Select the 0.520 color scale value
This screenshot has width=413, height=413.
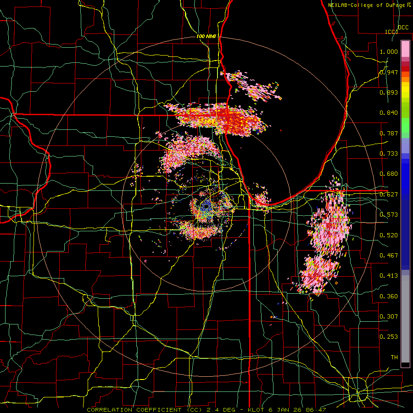tap(389, 235)
